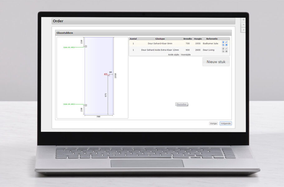Go to next step with Volgende
The width and height of the screenshot is (284, 187).
pos(226,123)
